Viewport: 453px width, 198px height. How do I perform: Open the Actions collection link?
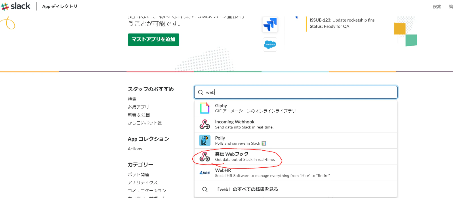[x=135, y=149]
